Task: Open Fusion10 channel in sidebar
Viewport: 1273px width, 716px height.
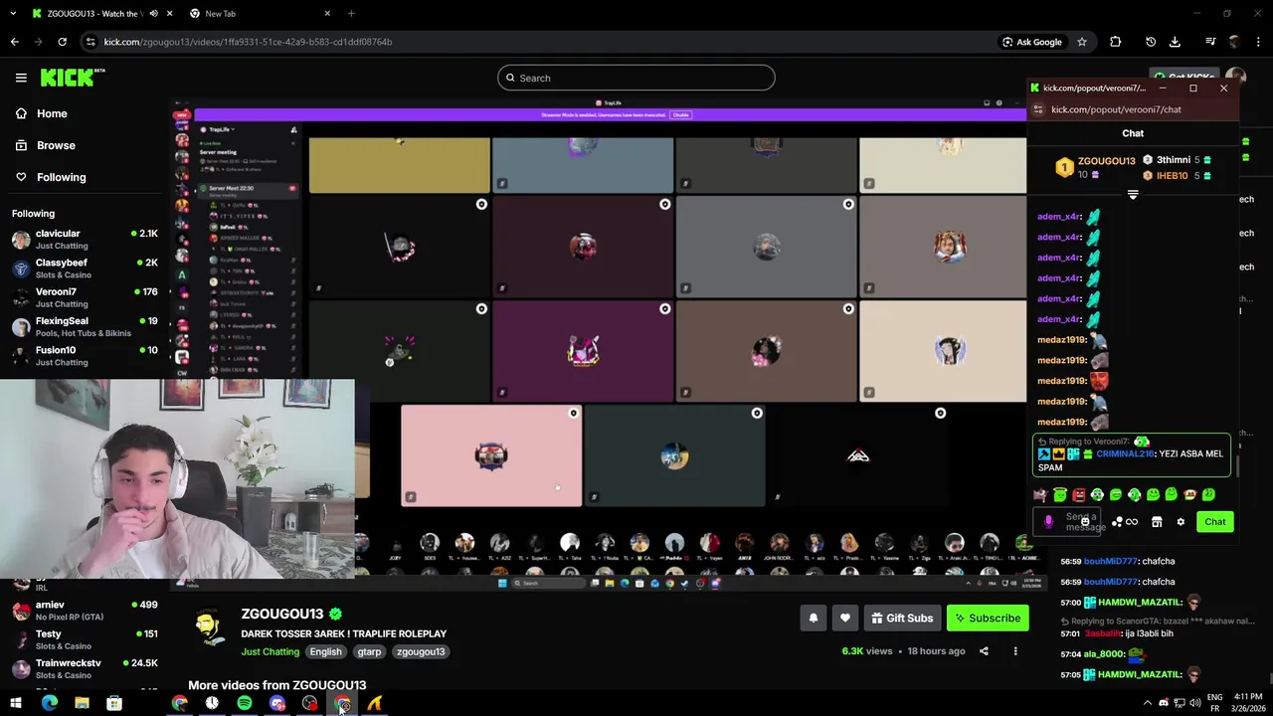Action: [85, 355]
